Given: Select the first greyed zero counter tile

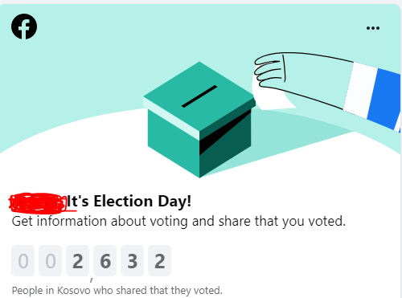Looking at the screenshot, I should pos(23,260).
